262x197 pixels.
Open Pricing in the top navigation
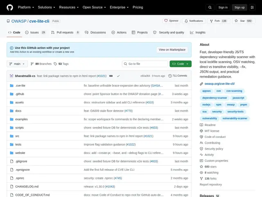138,7
